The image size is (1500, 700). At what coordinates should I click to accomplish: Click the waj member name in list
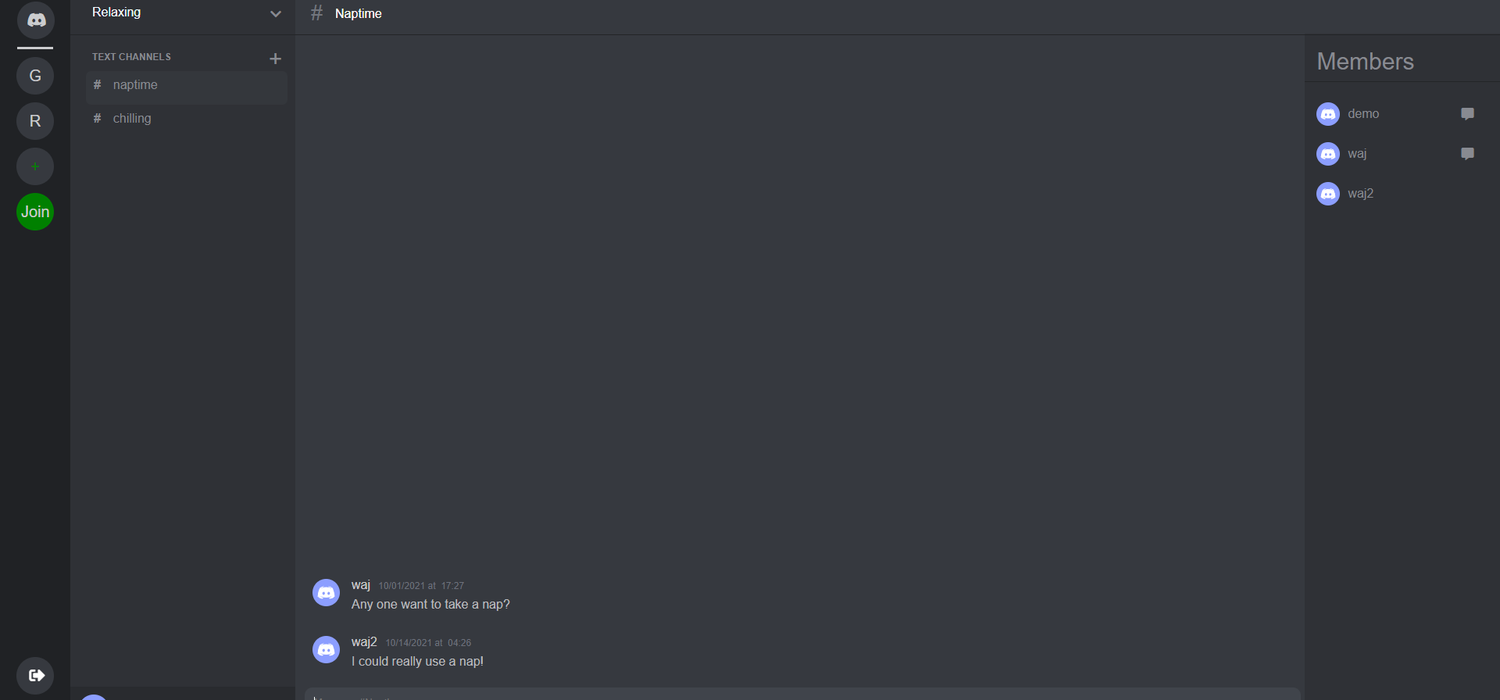(x=1357, y=154)
